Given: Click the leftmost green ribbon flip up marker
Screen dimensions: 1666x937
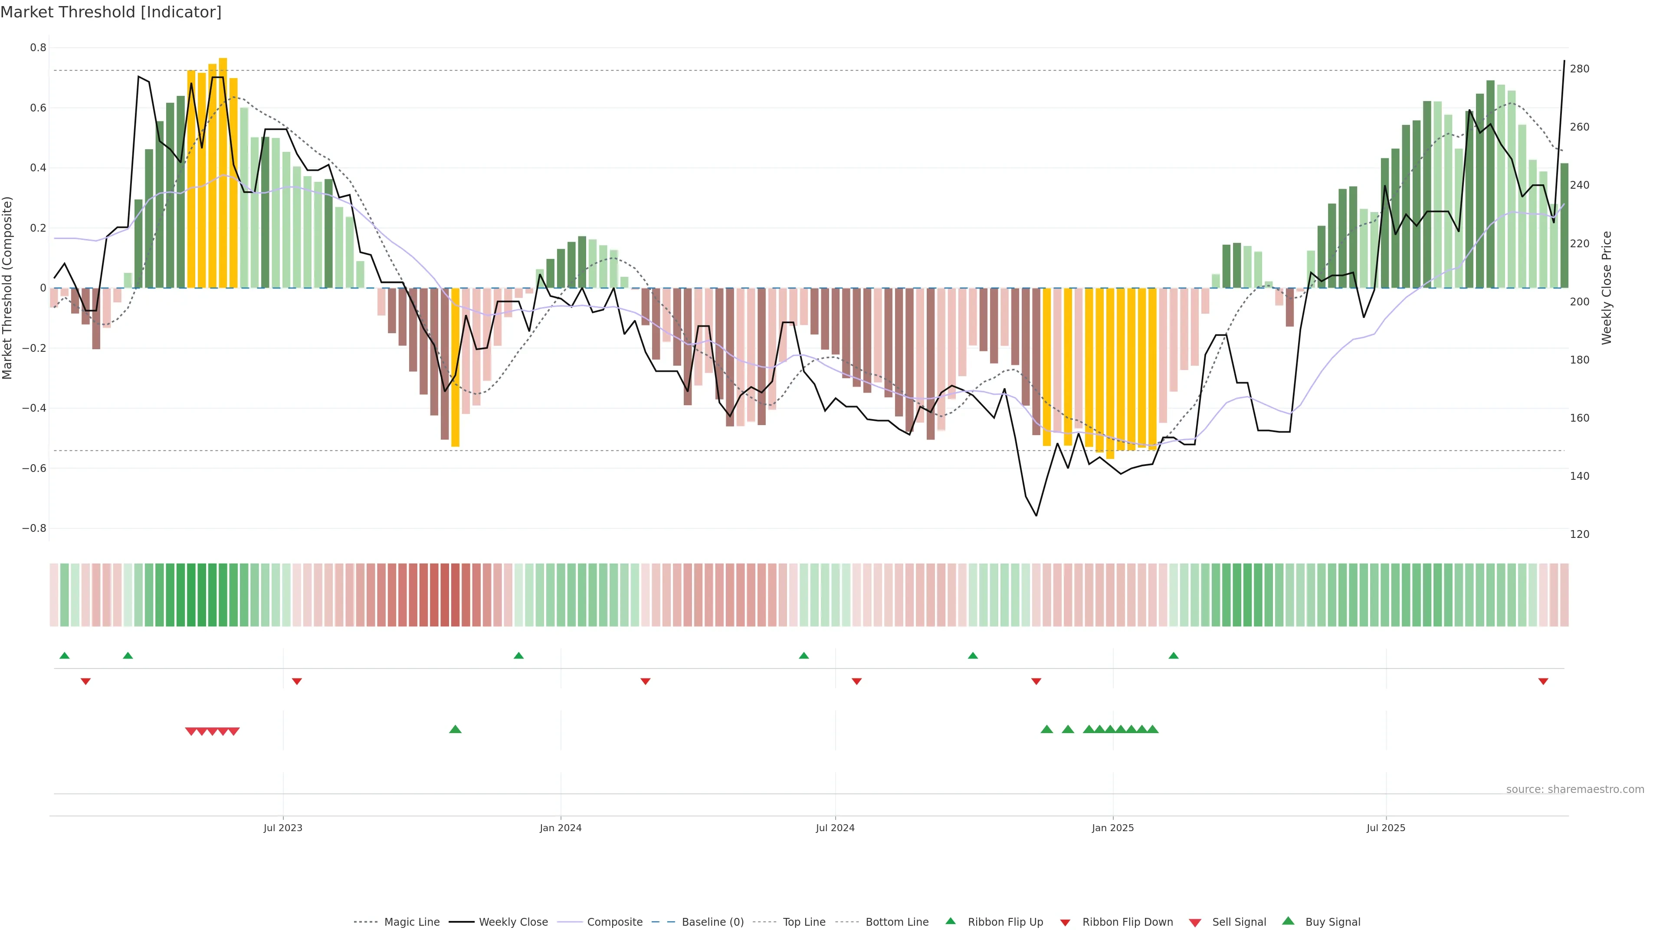Looking at the screenshot, I should 64,656.
